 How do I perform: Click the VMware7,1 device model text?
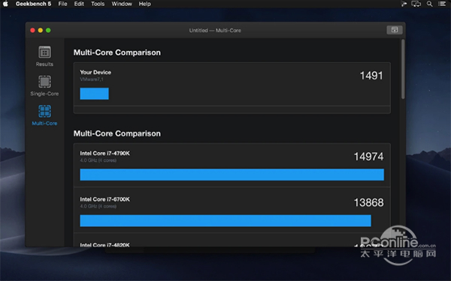[92, 79]
